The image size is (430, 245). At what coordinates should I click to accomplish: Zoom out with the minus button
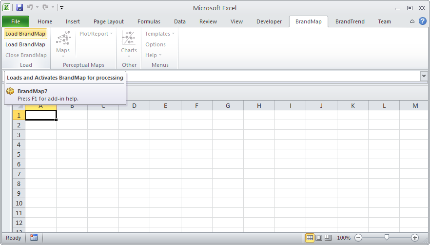(x=358, y=238)
